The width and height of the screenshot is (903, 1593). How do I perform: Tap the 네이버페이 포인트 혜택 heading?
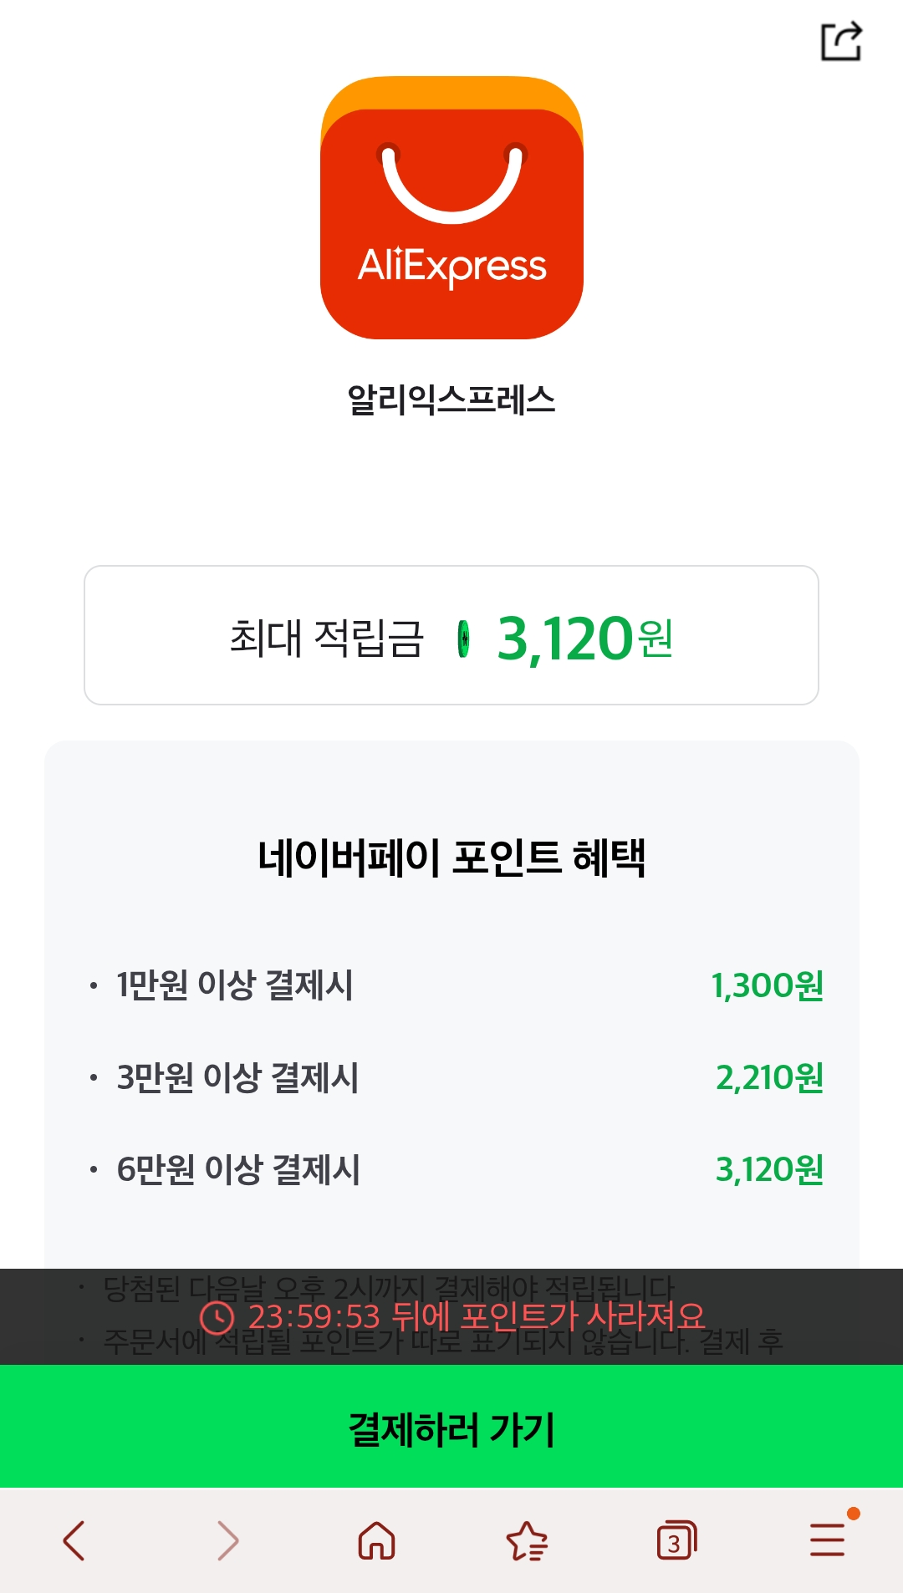pyautogui.click(x=451, y=858)
